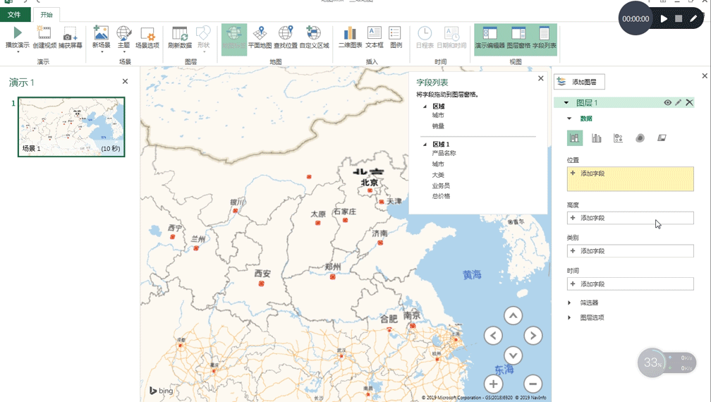711x402 pixels.
Task: Tilt map up with up arrow
Action: (x=513, y=316)
